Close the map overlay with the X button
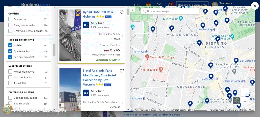Image resolution: width=260 pixels, height=117 pixels. (255, 6)
